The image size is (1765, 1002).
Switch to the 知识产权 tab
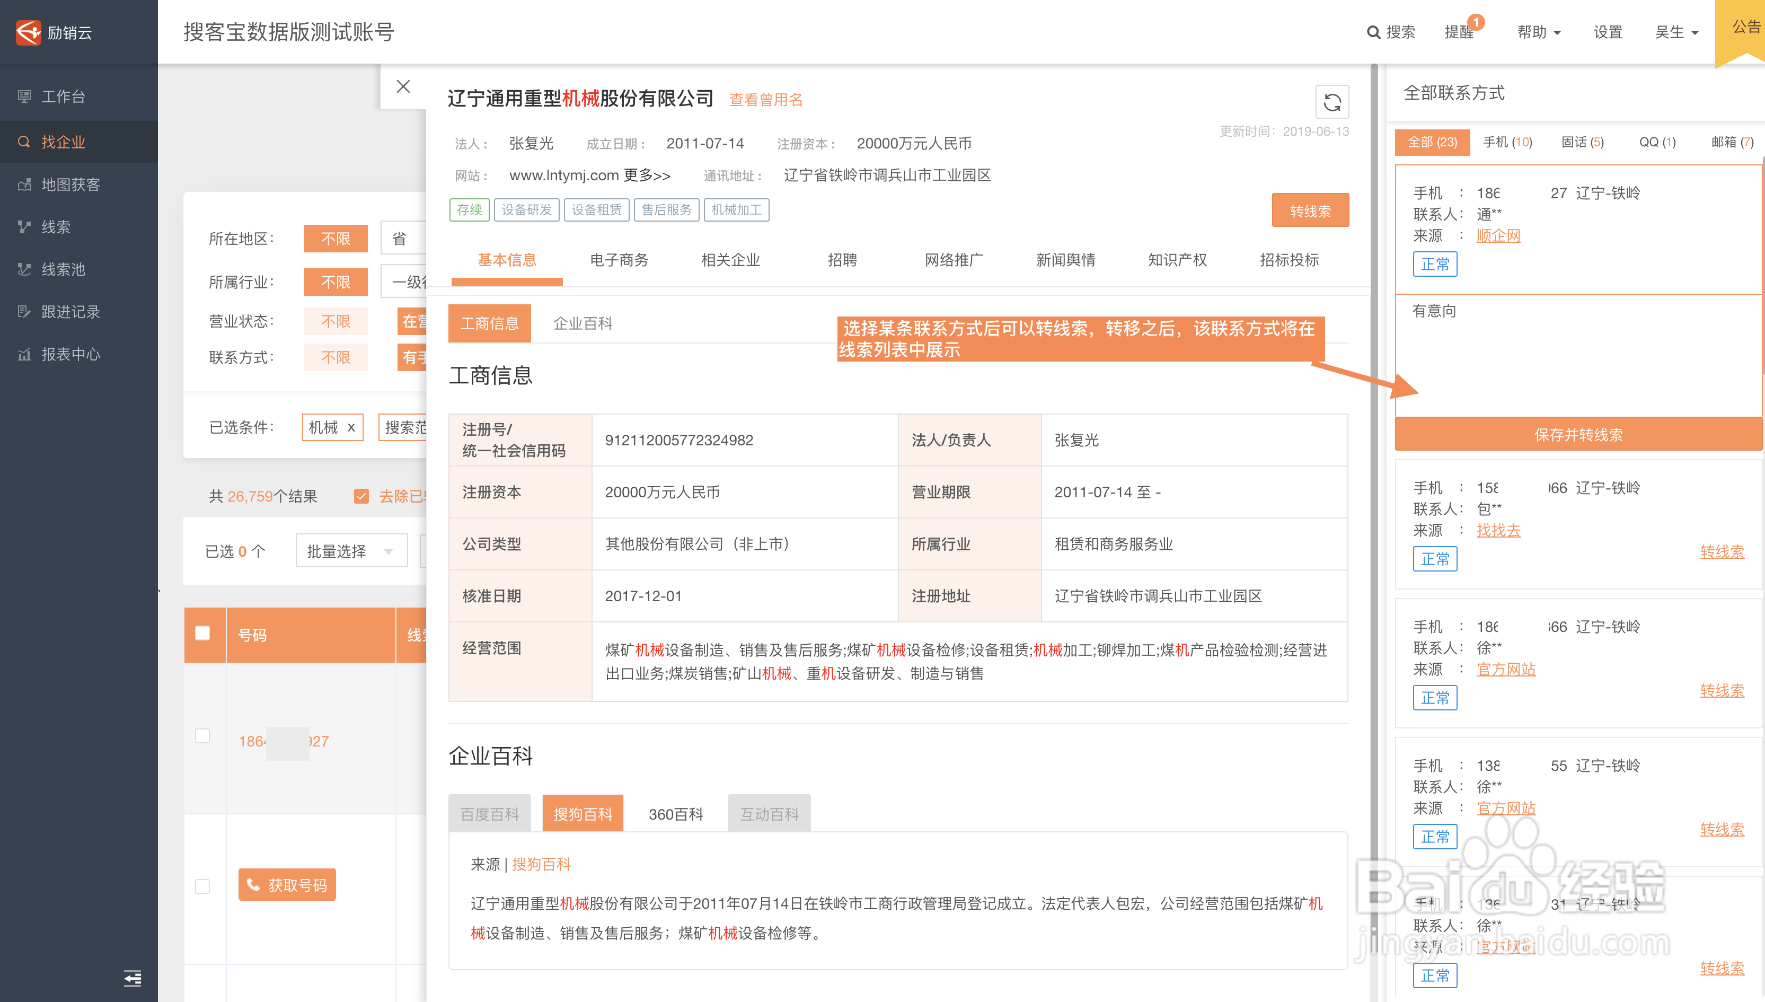pyautogui.click(x=1177, y=260)
